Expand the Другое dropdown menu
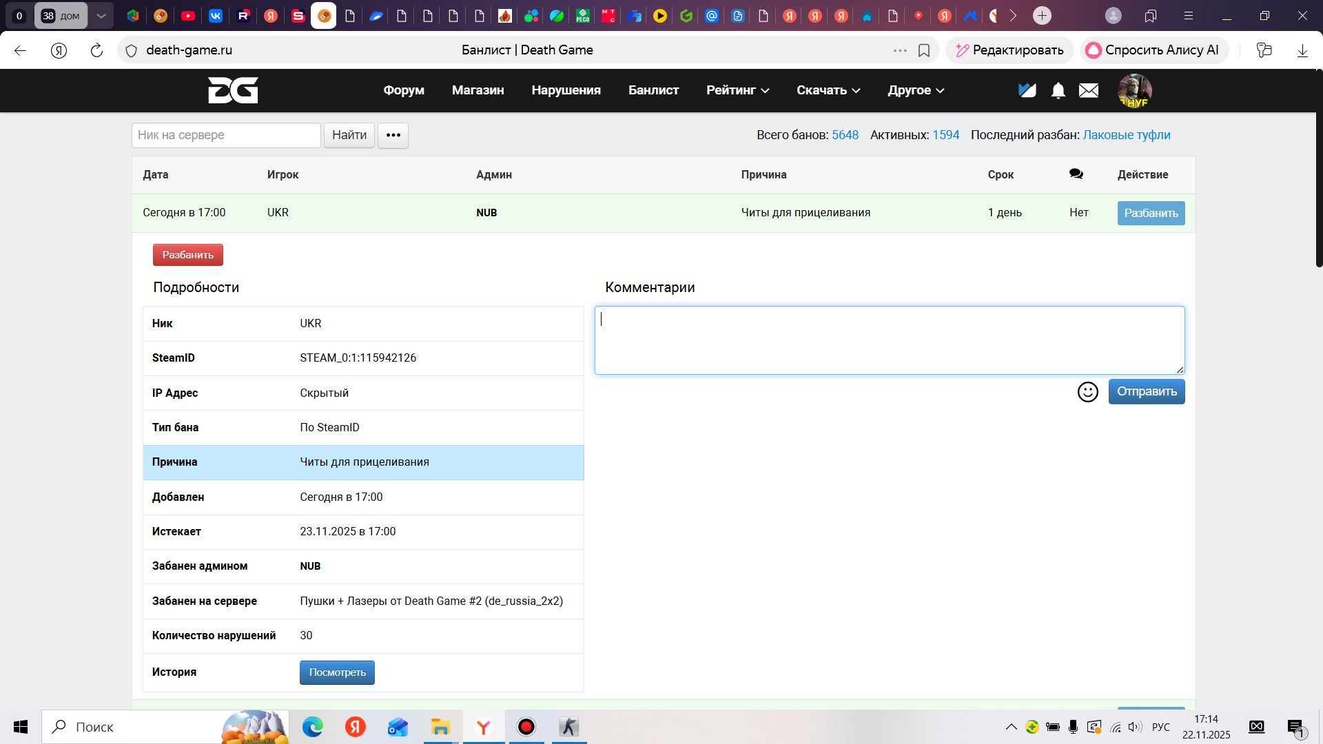This screenshot has width=1323, height=744. tap(916, 90)
